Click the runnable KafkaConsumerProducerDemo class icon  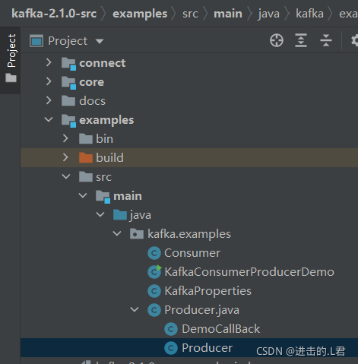point(154,272)
